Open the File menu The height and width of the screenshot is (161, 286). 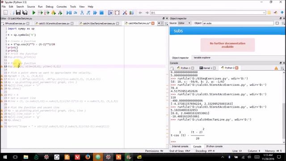coord(4,7)
